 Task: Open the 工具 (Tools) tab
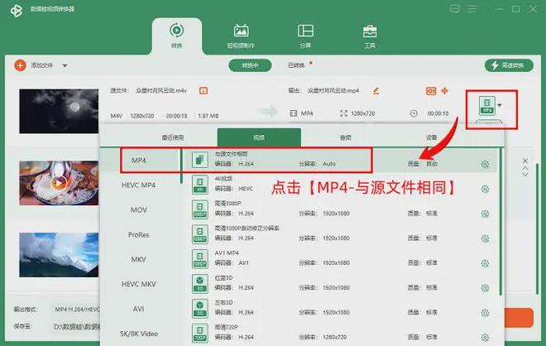pos(370,36)
